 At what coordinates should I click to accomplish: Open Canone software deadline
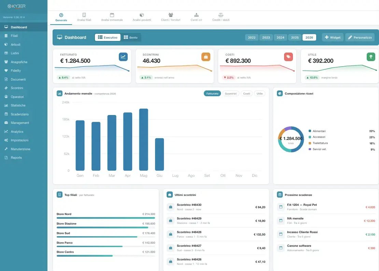click(x=326, y=248)
